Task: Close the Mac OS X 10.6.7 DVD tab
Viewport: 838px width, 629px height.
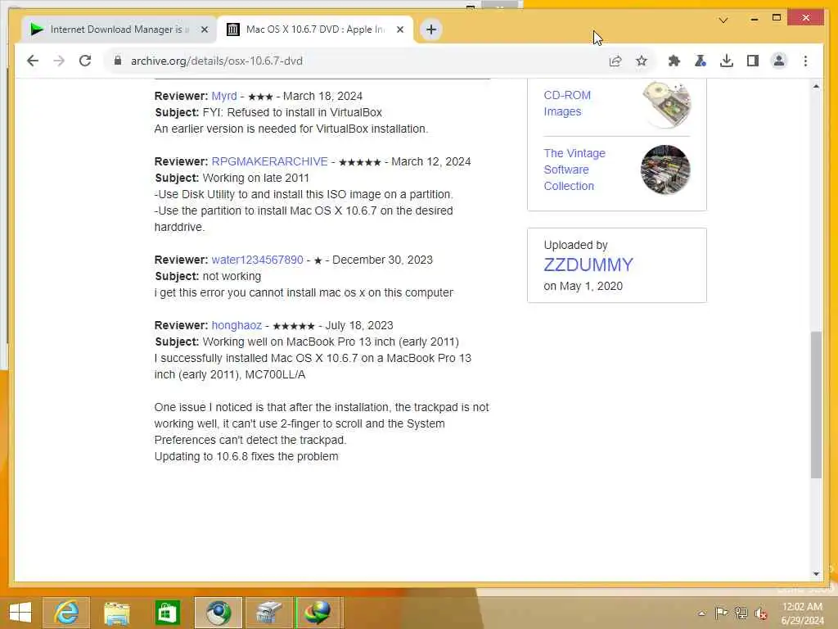Action: point(399,29)
